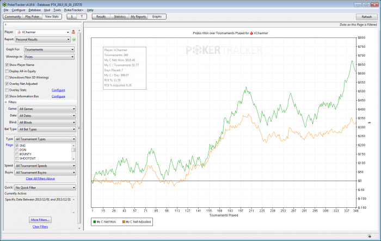The width and height of the screenshot is (381, 241).
Task: Uncheck Show Player Name checkbox
Action: coord(7,65)
